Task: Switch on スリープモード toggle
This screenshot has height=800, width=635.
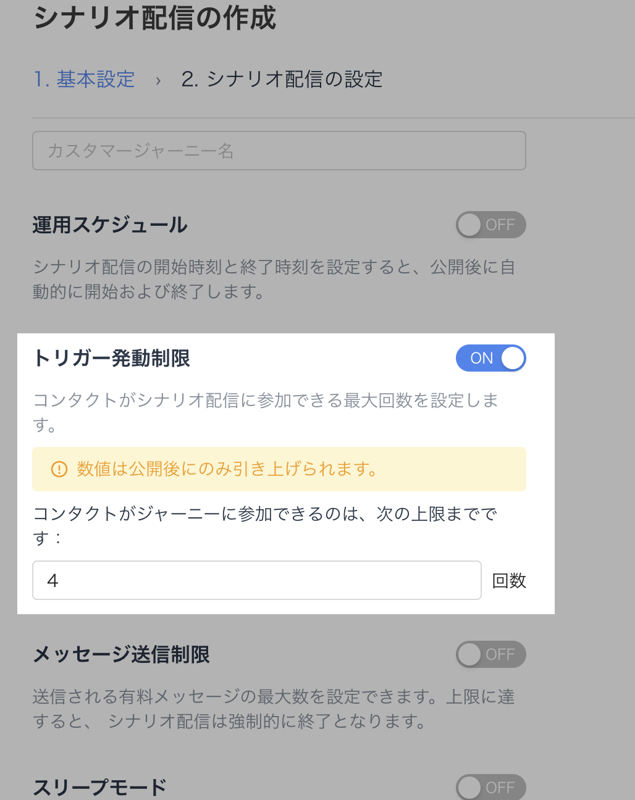Action: point(490,787)
